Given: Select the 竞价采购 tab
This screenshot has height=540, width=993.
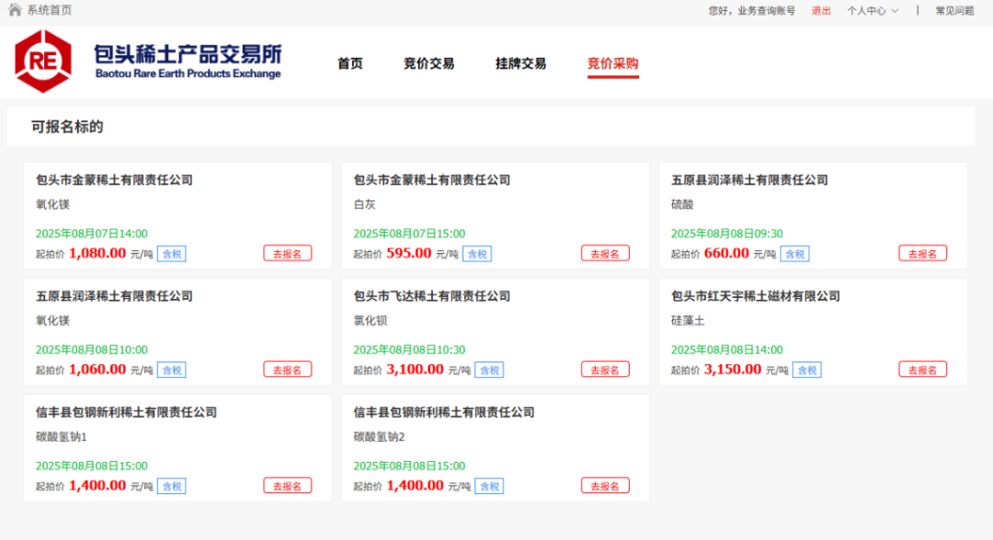Looking at the screenshot, I should pyautogui.click(x=613, y=63).
